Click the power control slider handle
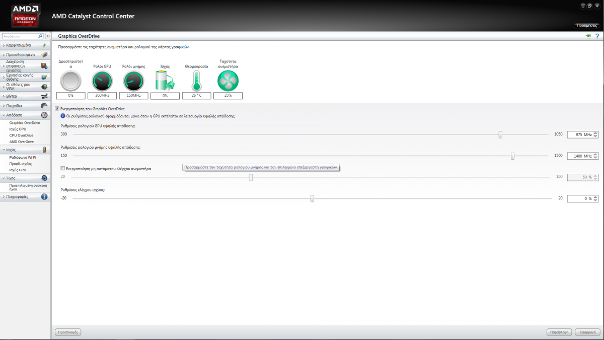The image size is (604, 340). (x=312, y=198)
